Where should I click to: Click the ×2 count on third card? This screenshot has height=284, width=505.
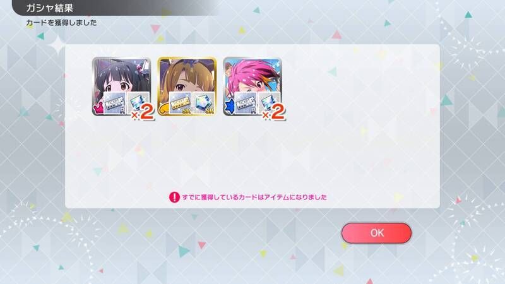point(273,113)
